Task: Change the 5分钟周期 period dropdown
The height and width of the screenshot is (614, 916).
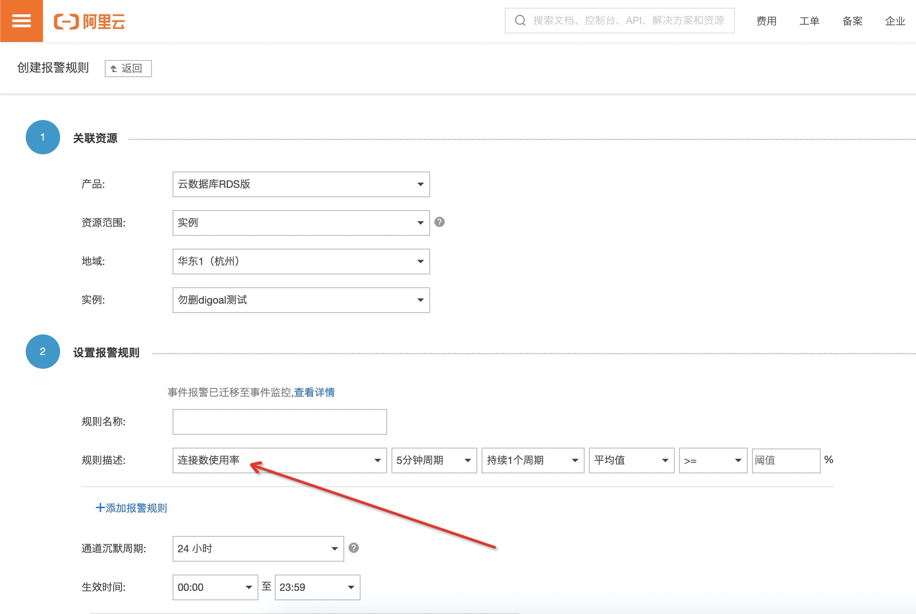Action: [x=434, y=460]
